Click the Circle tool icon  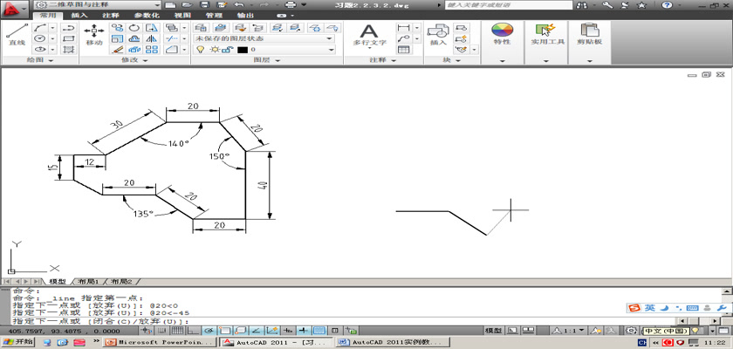coord(41,38)
